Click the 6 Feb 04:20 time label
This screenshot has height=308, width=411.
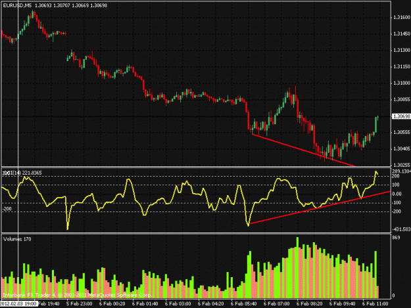coord(210,303)
